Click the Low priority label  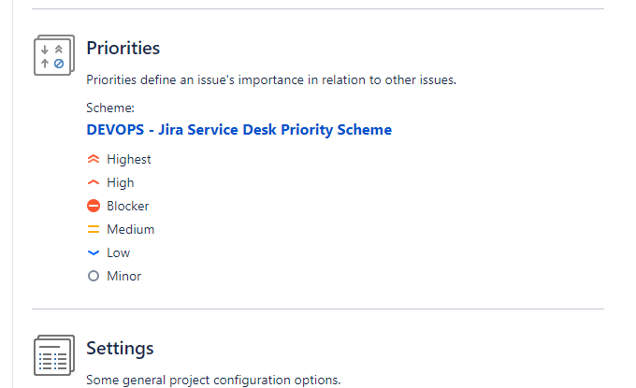(118, 253)
